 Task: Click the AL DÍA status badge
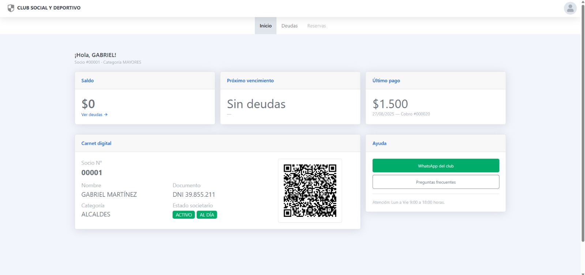point(207,215)
